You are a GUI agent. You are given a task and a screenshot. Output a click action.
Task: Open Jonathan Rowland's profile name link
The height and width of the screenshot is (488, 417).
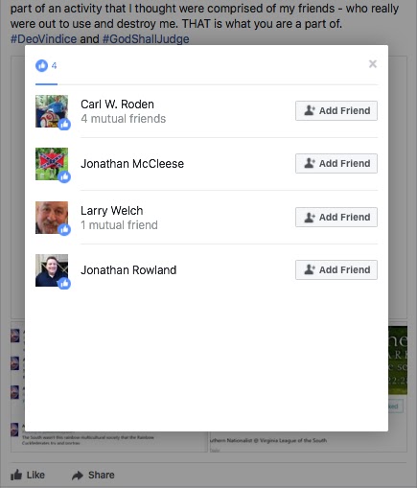[128, 270]
